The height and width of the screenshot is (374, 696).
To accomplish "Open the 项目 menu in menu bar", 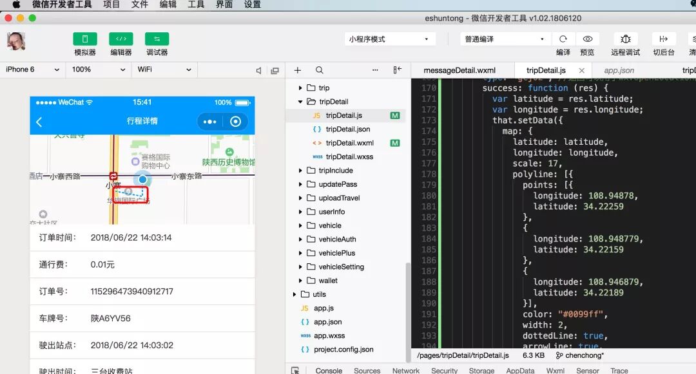I will click(111, 5).
